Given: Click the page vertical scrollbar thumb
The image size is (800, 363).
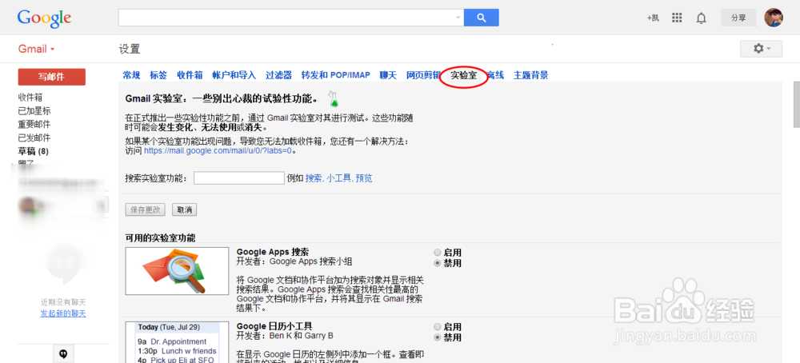Looking at the screenshot, I should tap(796, 105).
